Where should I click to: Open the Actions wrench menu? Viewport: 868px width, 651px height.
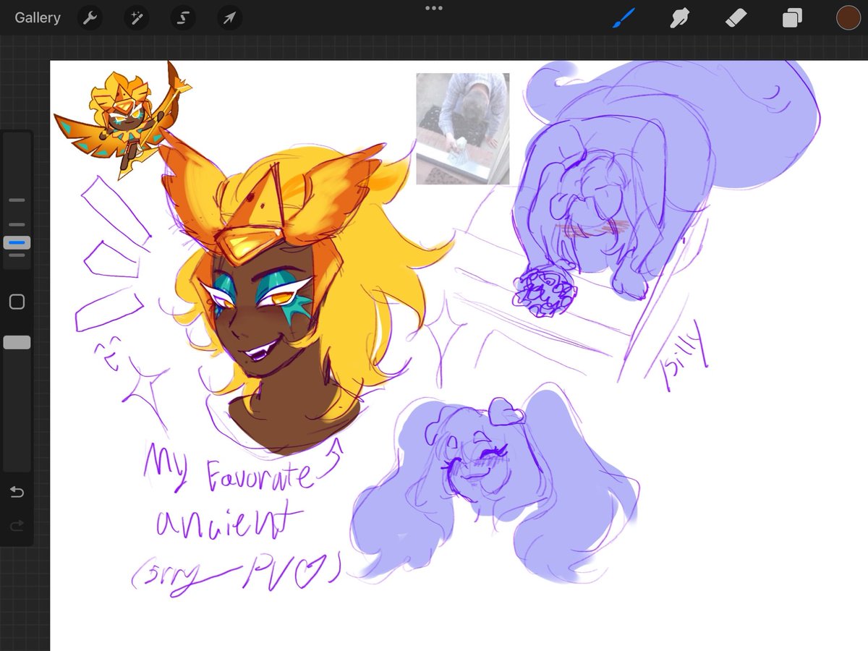point(90,18)
